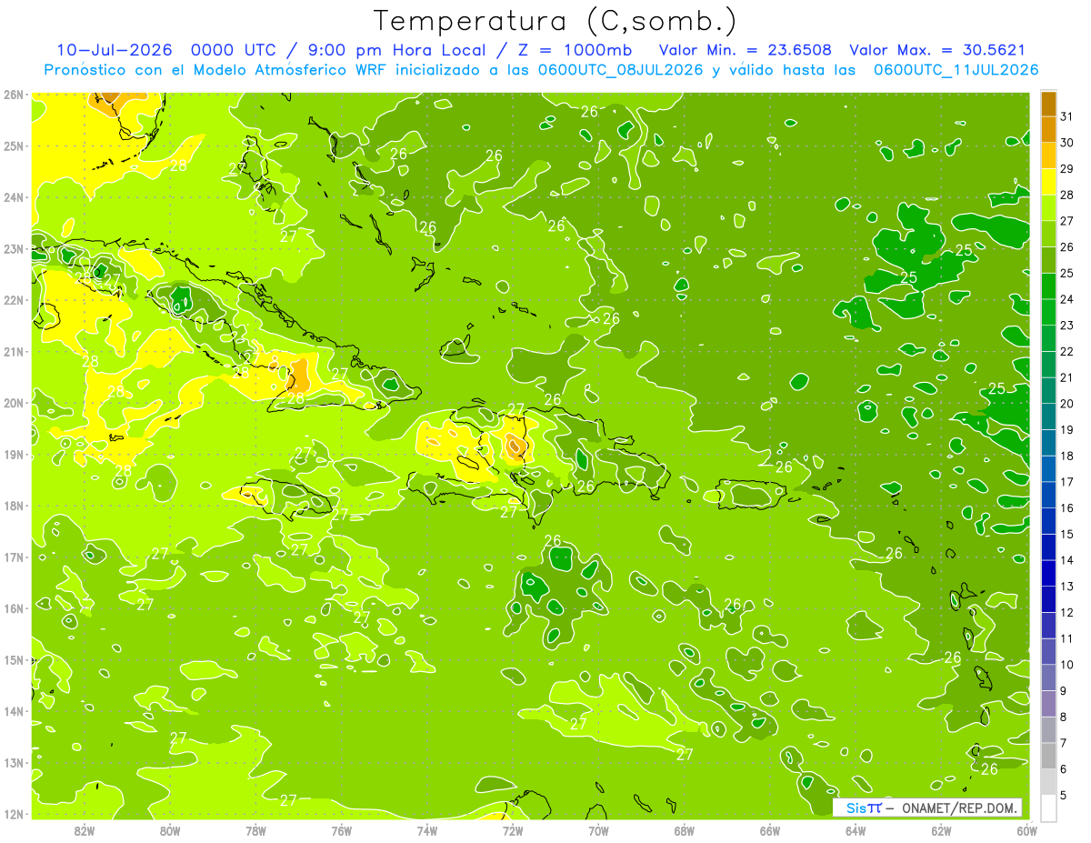
Task: Click the 24N latitude axis label
Action: pos(14,196)
